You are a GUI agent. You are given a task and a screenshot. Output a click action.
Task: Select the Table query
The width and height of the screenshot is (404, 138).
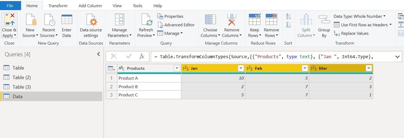(x=51, y=68)
